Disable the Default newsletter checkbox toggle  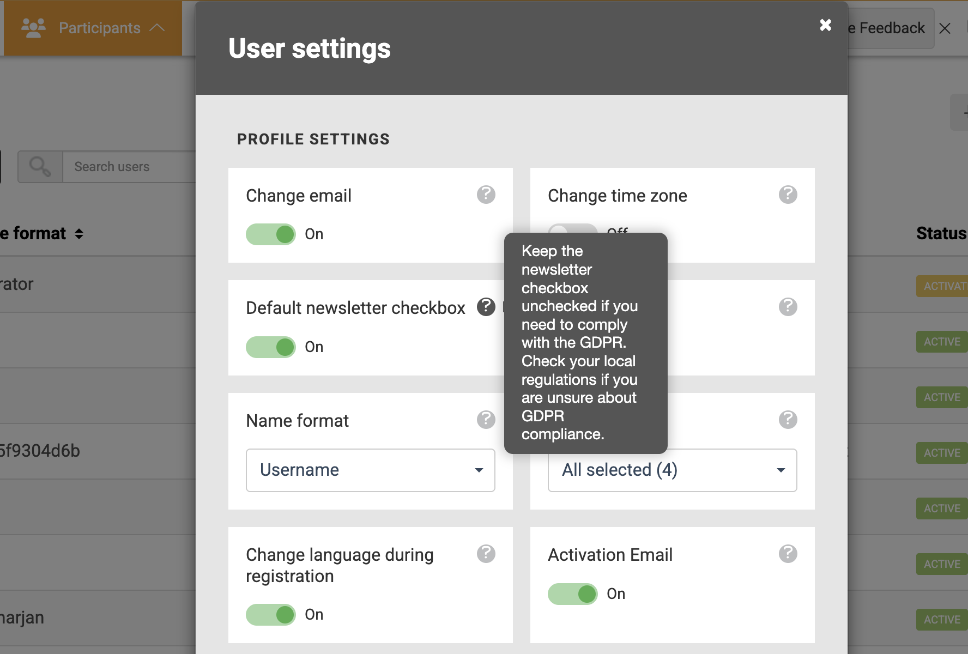[271, 347]
